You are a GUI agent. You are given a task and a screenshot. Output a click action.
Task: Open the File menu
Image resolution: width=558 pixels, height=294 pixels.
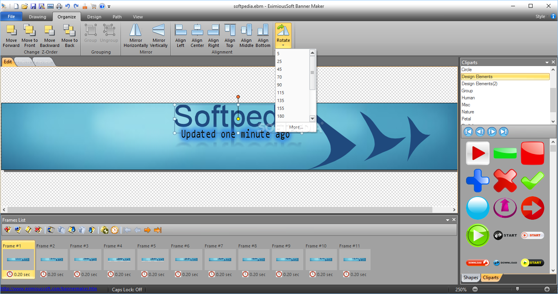(11, 17)
